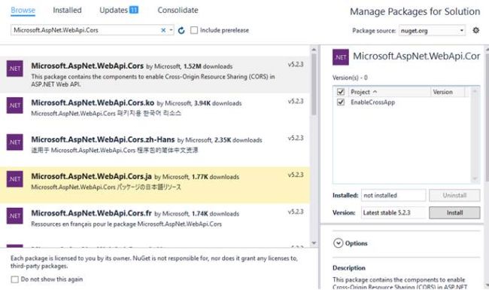The width and height of the screenshot is (489, 290).
Task: Open the Consolidate tab
Action: pyautogui.click(x=178, y=10)
